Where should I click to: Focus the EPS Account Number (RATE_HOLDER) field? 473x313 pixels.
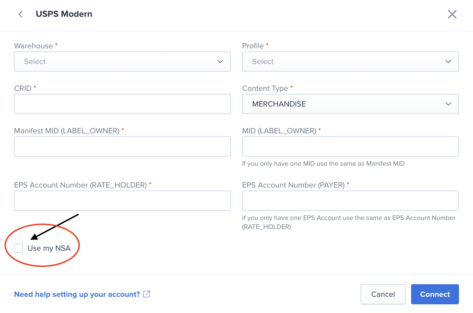point(122,201)
